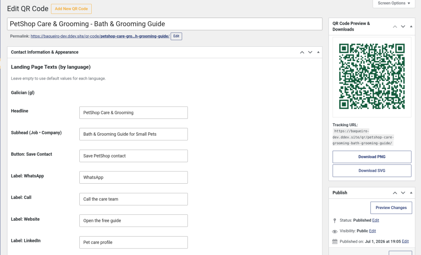Viewport: 421px width, 255px height.
Task: Move Publish panel down
Action: click(403, 193)
